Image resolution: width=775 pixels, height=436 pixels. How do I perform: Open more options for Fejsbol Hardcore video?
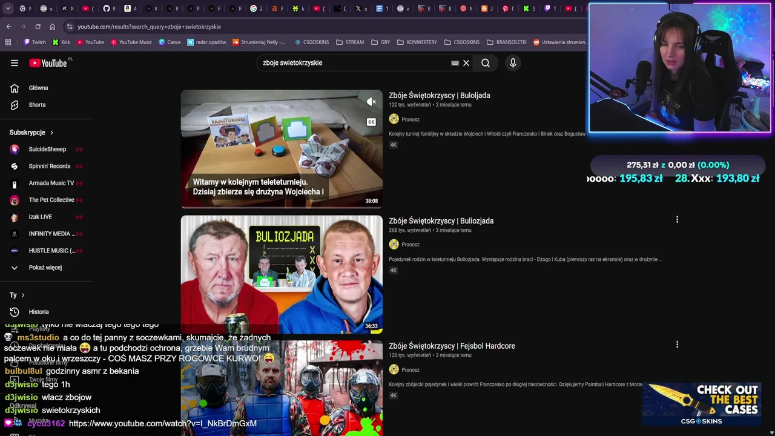(677, 345)
